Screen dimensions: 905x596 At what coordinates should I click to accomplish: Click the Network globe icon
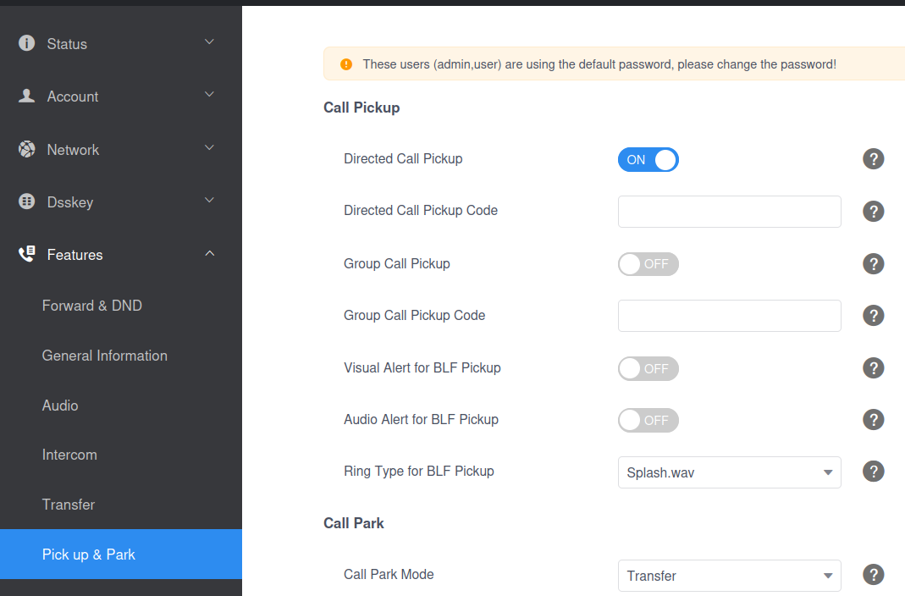click(x=26, y=150)
